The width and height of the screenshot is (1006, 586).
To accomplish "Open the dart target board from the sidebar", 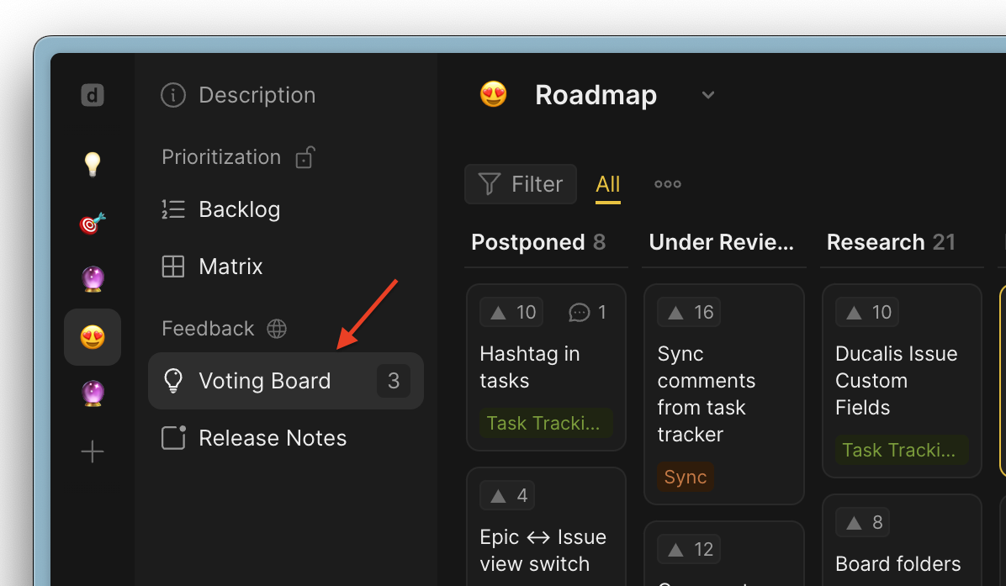I will [93, 221].
